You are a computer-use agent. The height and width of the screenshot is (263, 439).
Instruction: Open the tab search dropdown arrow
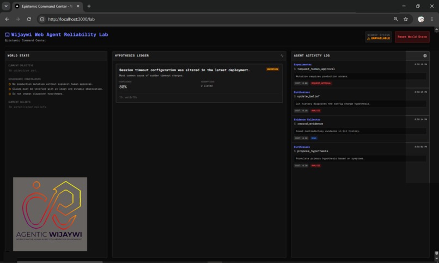click(x=6, y=6)
